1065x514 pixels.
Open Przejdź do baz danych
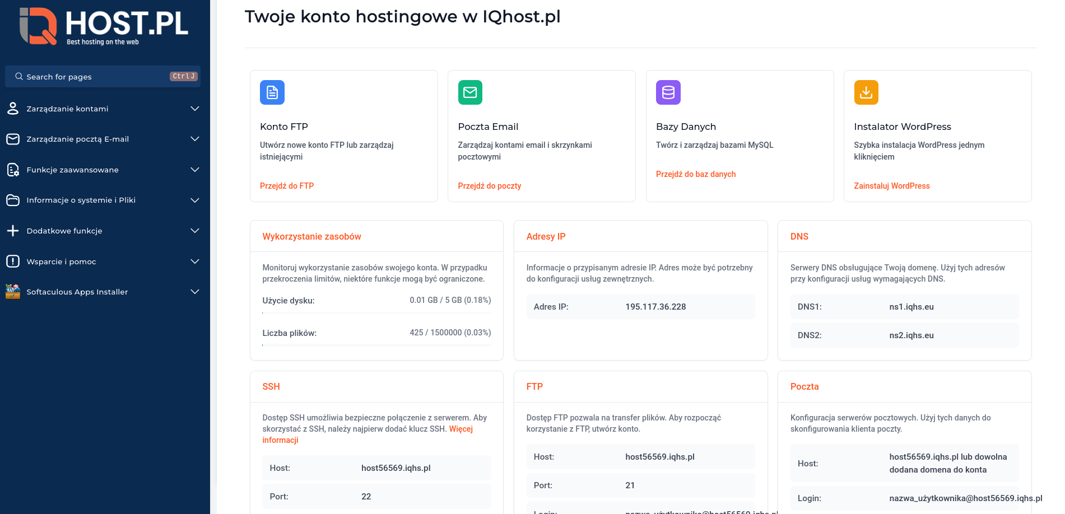(696, 174)
